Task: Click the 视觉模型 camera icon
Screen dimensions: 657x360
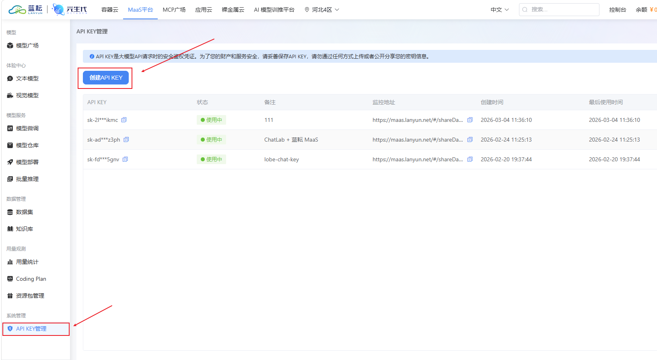Action: 10,95
